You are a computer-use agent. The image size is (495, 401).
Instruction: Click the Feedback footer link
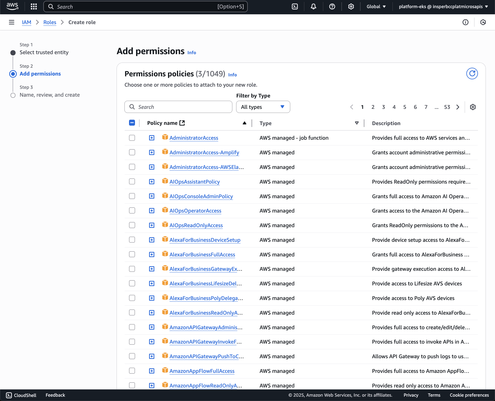click(55, 395)
